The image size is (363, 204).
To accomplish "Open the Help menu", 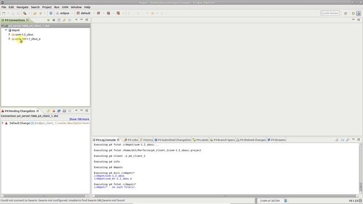I will click(x=87, y=7).
